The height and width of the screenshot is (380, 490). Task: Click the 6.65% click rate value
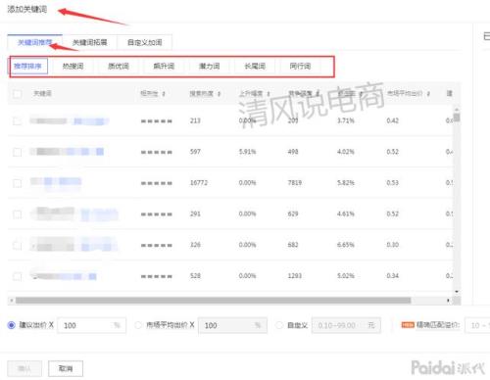346,245
